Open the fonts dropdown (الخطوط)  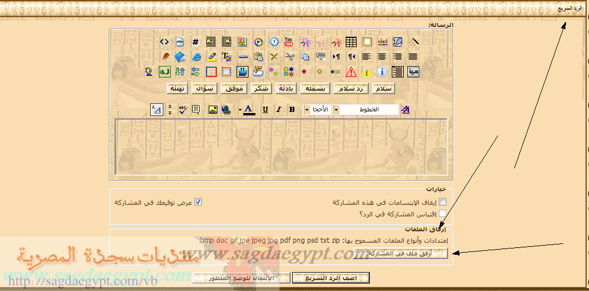(336, 110)
